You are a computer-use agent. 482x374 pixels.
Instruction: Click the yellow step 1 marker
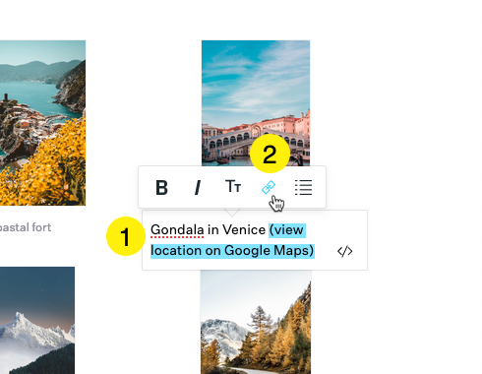(x=126, y=236)
